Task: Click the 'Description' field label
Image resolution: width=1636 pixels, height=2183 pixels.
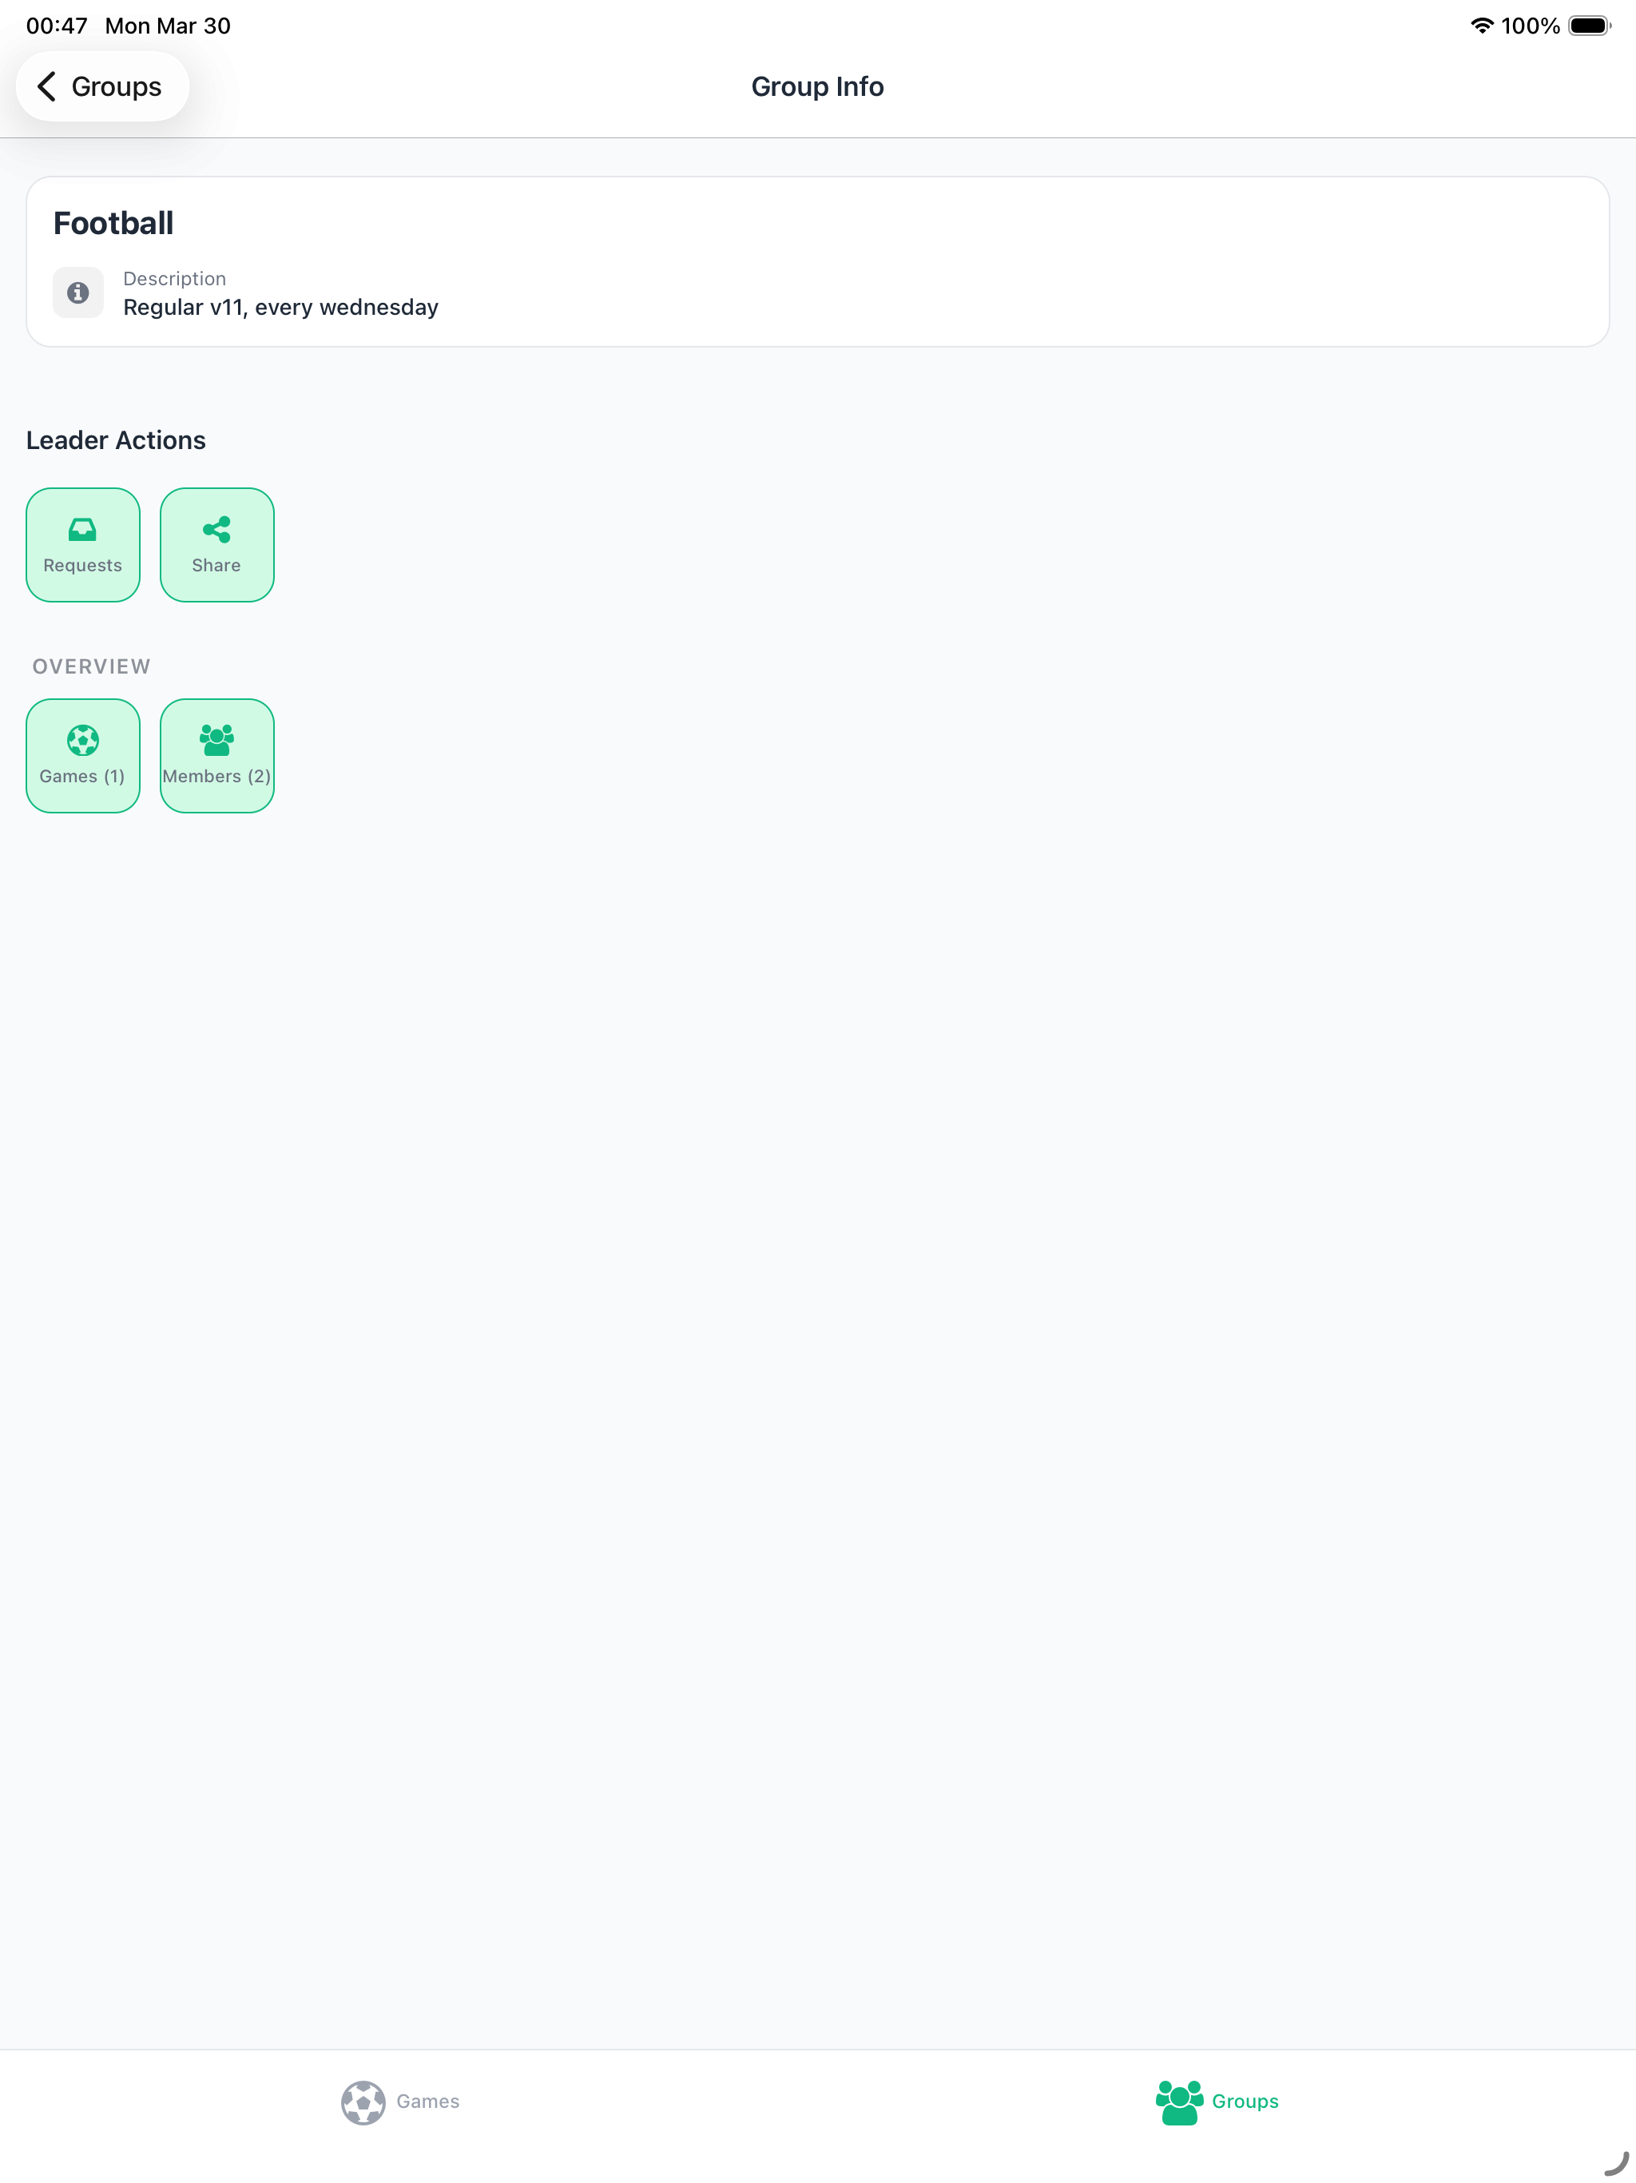Action: tap(175, 280)
